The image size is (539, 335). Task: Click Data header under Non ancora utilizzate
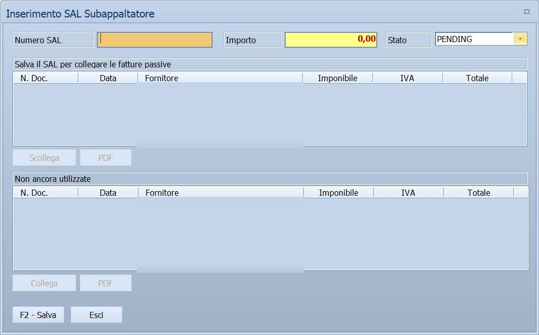click(x=108, y=193)
